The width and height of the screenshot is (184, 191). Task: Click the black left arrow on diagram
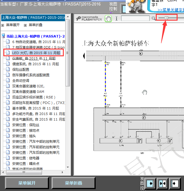coord(84,56)
